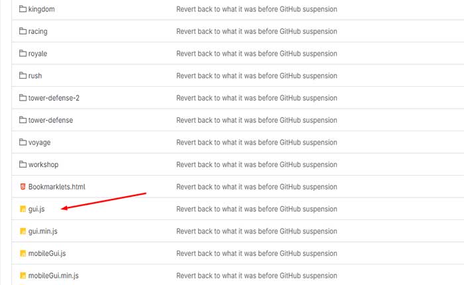Click the Bookmarklets.html HTML5 file icon
The height and width of the screenshot is (285, 464).
point(23,187)
